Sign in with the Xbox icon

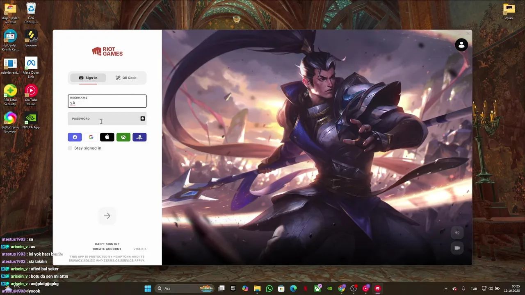coord(123,137)
